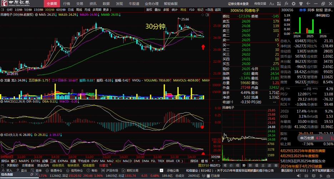The width and height of the screenshot is (334, 179).
Task: Open 沪深市场 market icon
Action: coord(103,170)
